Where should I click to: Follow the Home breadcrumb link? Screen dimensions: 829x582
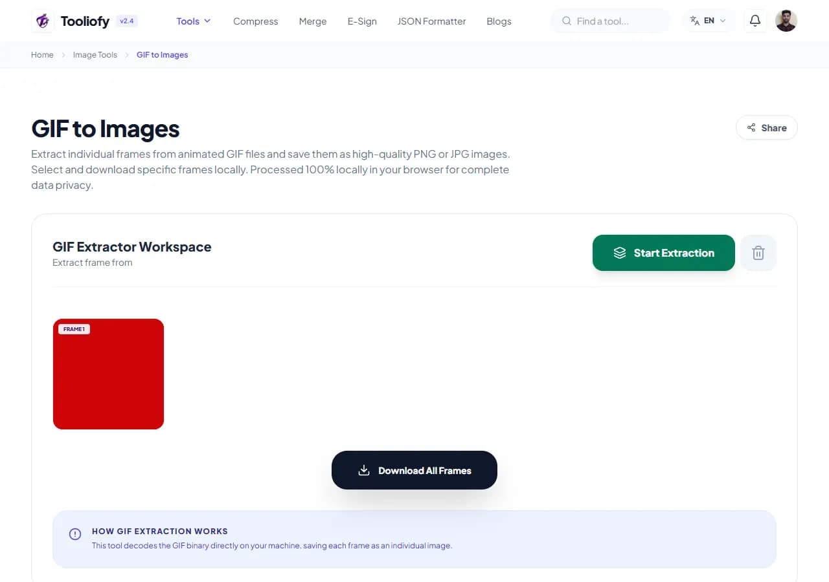click(x=42, y=55)
